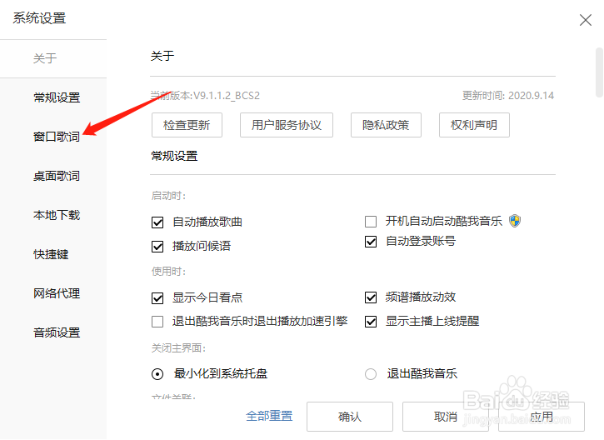Click the 检查更新 button
Viewport: 604px width, 440px height.
point(187,125)
